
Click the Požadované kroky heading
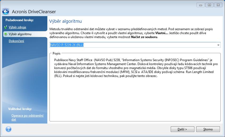click(19, 20)
